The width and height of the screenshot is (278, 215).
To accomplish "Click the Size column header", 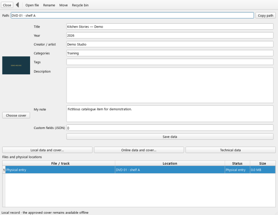I will pyautogui.click(x=263, y=163).
